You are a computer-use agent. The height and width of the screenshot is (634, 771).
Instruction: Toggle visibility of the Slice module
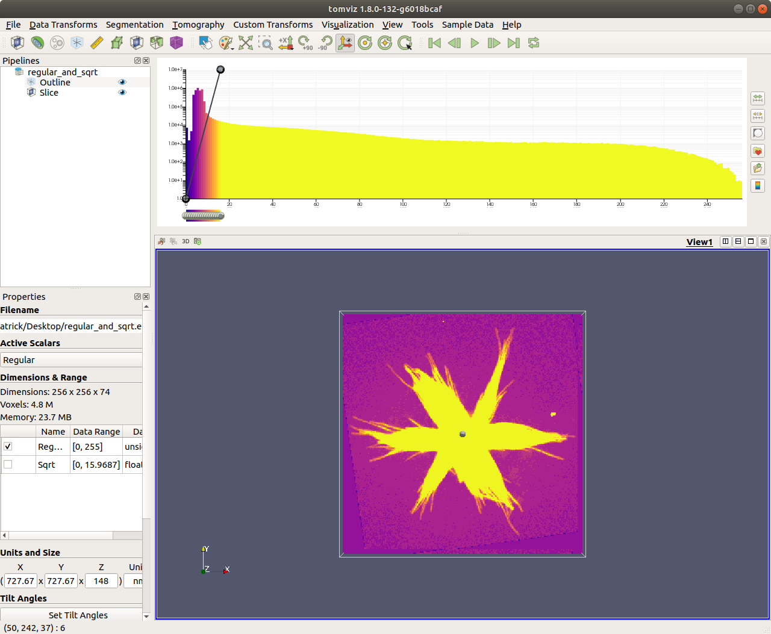coord(122,92)
